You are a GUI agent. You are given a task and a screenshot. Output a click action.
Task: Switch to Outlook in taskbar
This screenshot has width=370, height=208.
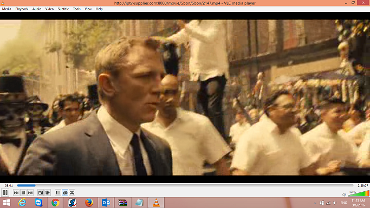(106, 203)
